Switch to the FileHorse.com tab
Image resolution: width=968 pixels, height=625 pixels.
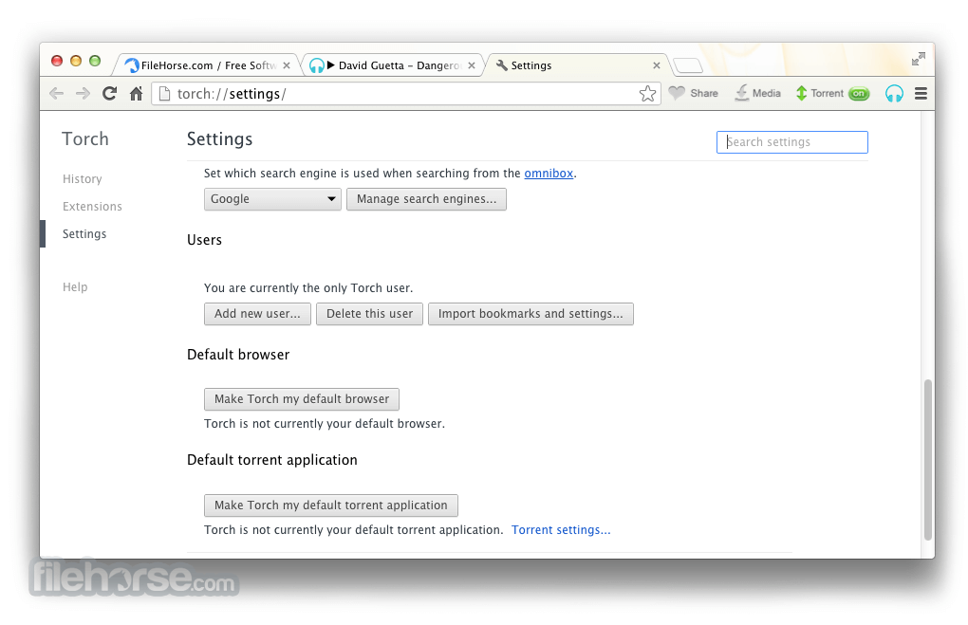click(x=206, y=65)
